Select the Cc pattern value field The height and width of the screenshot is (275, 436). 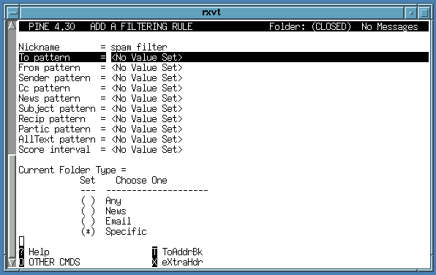(146, 88)
